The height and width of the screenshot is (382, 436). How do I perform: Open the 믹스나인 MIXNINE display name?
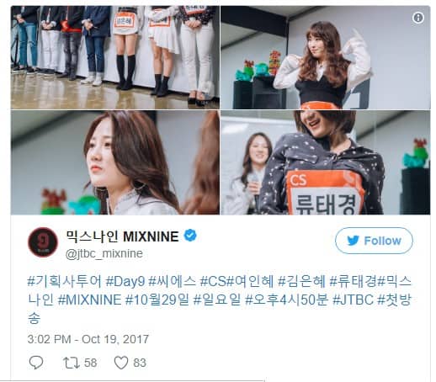123,236
